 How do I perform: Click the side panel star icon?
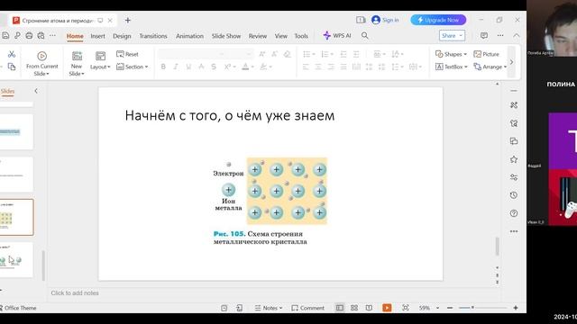coord(514,159)
